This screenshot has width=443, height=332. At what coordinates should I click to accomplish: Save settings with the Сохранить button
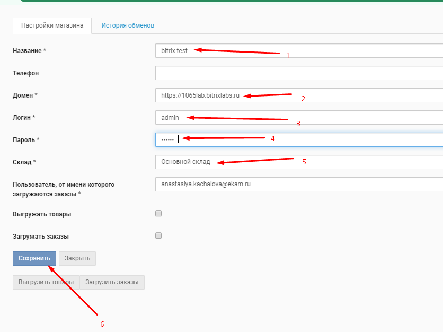tap(34, 258)
